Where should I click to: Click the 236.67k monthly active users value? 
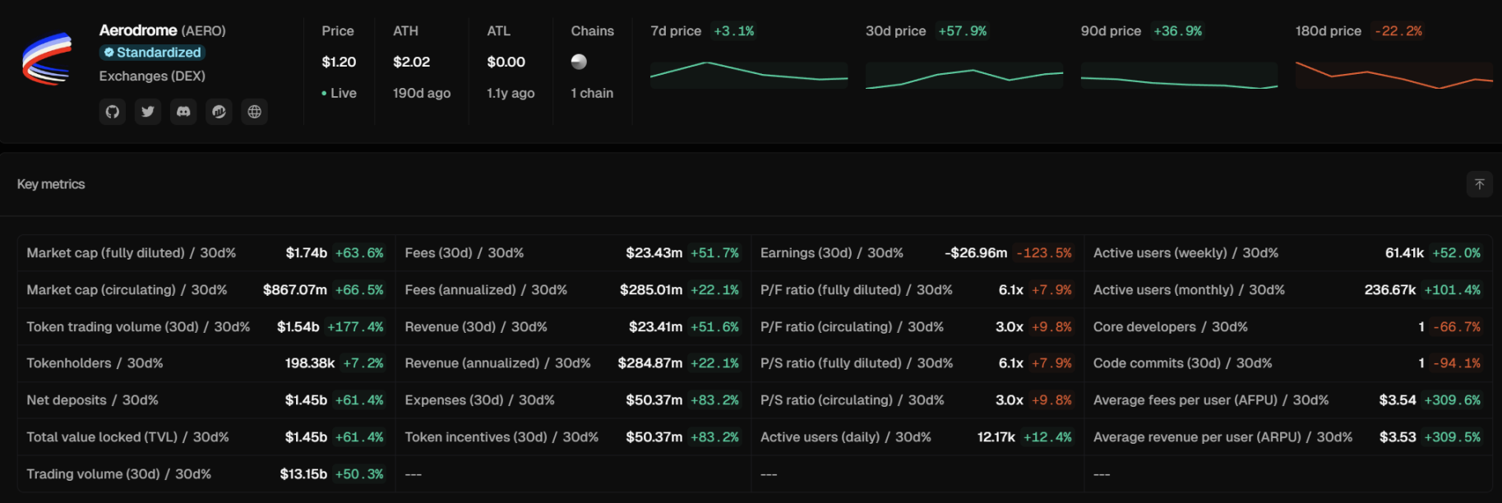(1390, 290)
